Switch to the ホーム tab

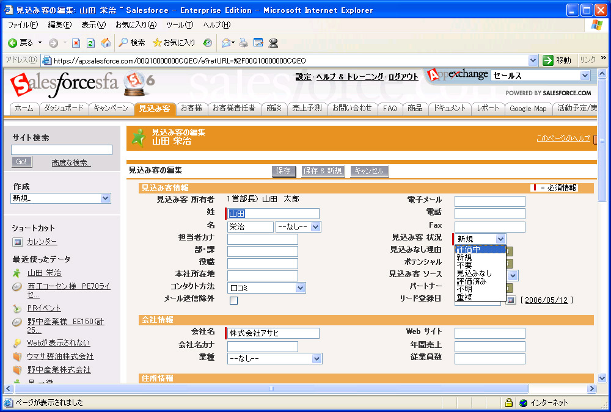(24, 108)
